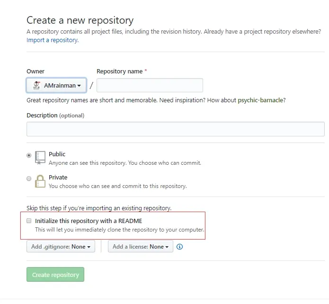Focus the Description text field
Viewport: 329px width, 304px height.
pyautogui.click(x=176, y=129)
